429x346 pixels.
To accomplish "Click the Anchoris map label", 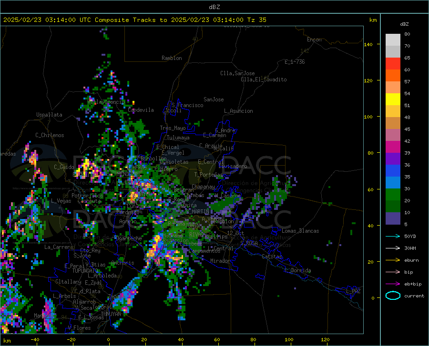I will point(123,263).
